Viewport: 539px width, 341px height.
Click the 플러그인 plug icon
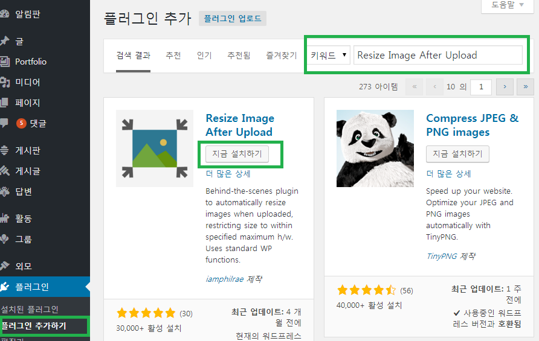pyautogui.click(x=5, y=287)
